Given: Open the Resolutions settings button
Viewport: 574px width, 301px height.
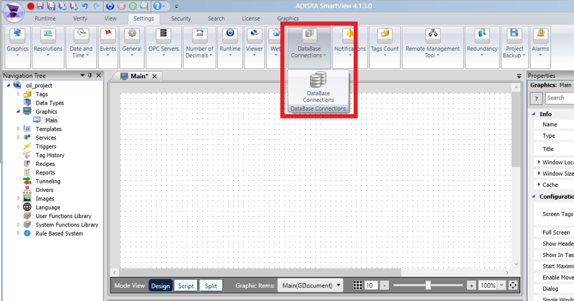Looking at the screenshot, I should pos(48,47).
